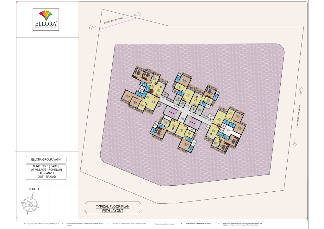The height and width of the screenshot is (229, 324).
Task: Click the right-edge arrow near the existing road
Action: [301, 91]
